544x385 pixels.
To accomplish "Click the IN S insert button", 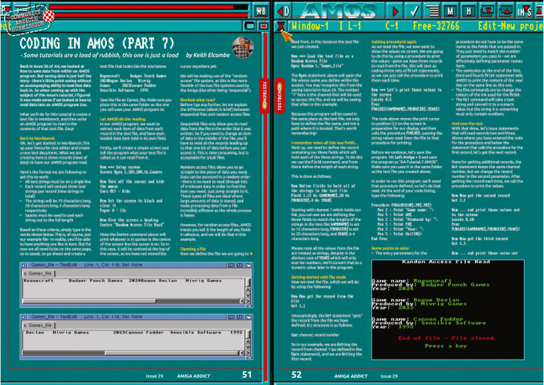I will (525, 11).
